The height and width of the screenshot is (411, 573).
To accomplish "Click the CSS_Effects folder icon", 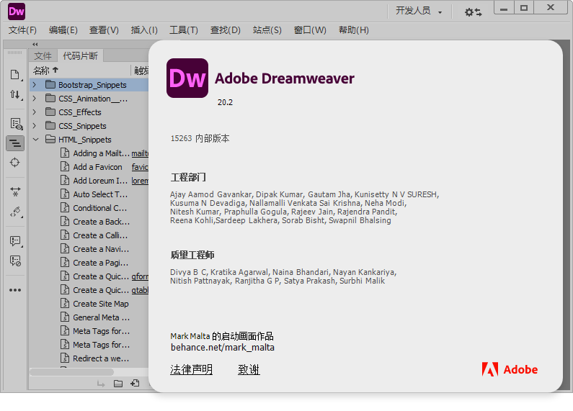I will 50,112.
